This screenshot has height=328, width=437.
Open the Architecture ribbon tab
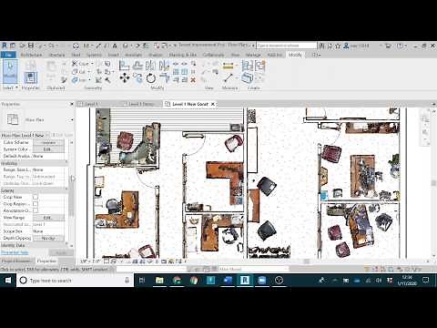tap(32, 55)
